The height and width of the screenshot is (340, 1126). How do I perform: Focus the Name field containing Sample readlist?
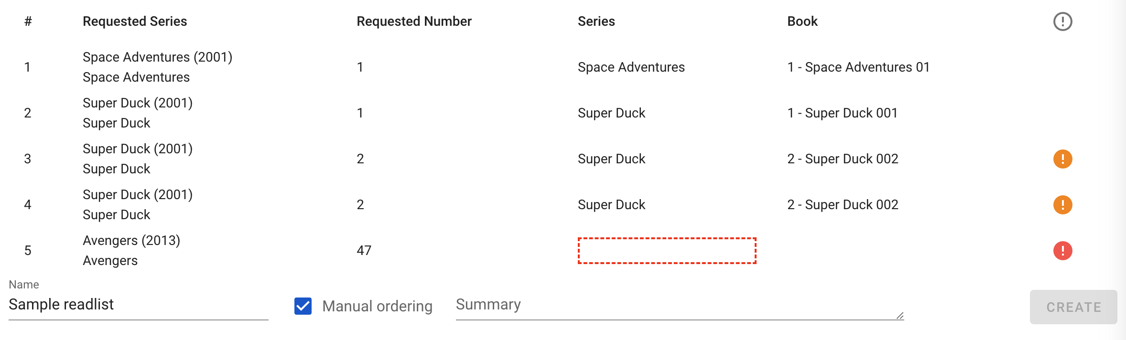pyautogui.click(x=138, y=305)
